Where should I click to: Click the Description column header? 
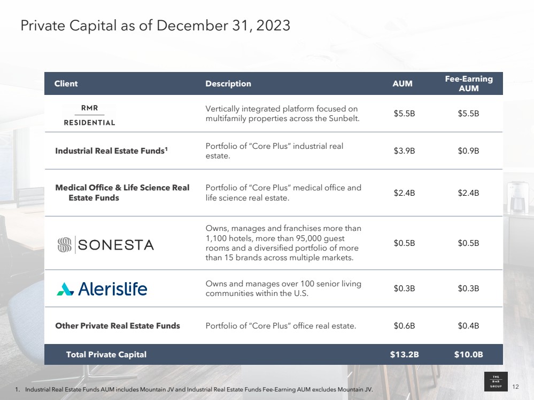[x=228, y=84]
